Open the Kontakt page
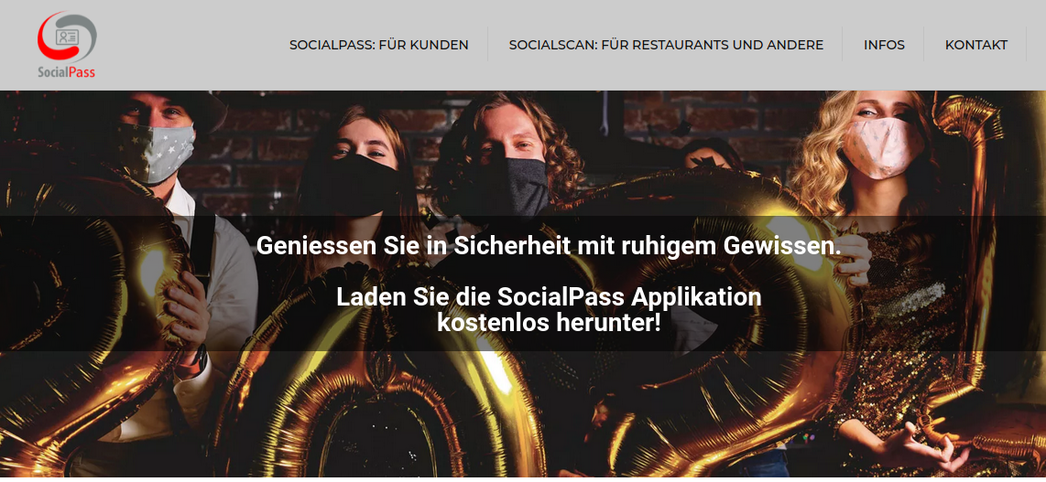Viewport: 1046px width, 482px height. point(976,45)
